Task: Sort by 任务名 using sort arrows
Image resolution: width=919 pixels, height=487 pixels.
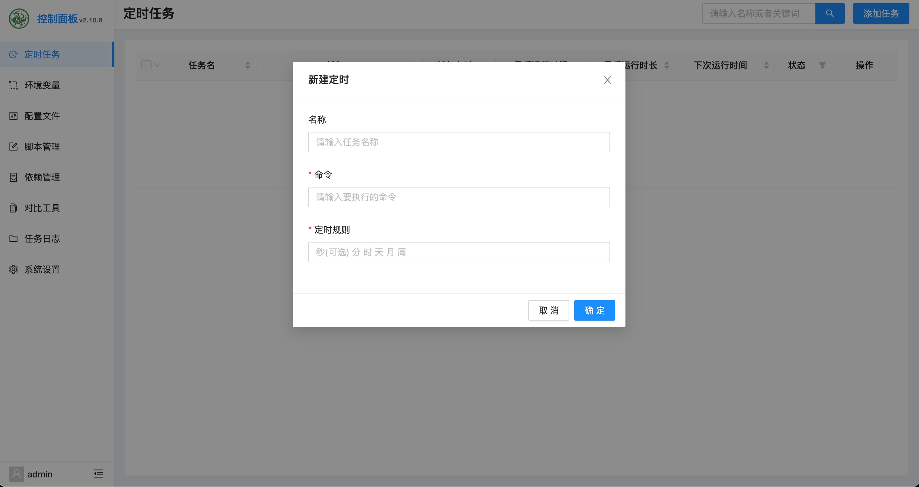Action: tap(247, 65)
